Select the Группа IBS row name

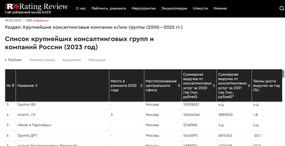click(26, 105)
